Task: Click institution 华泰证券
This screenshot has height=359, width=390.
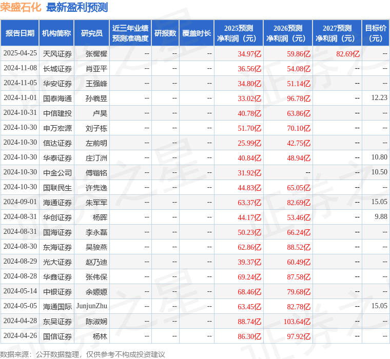Action: click(x=57, y=158)
